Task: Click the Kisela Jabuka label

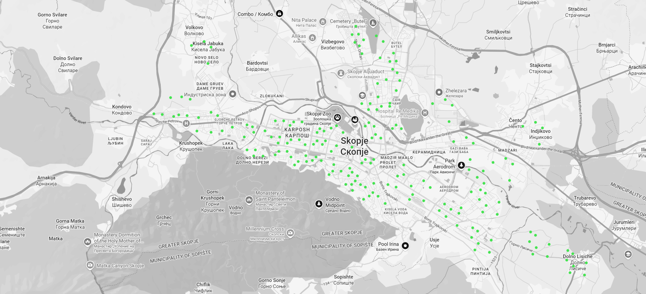Action: [x=208, y=46]
